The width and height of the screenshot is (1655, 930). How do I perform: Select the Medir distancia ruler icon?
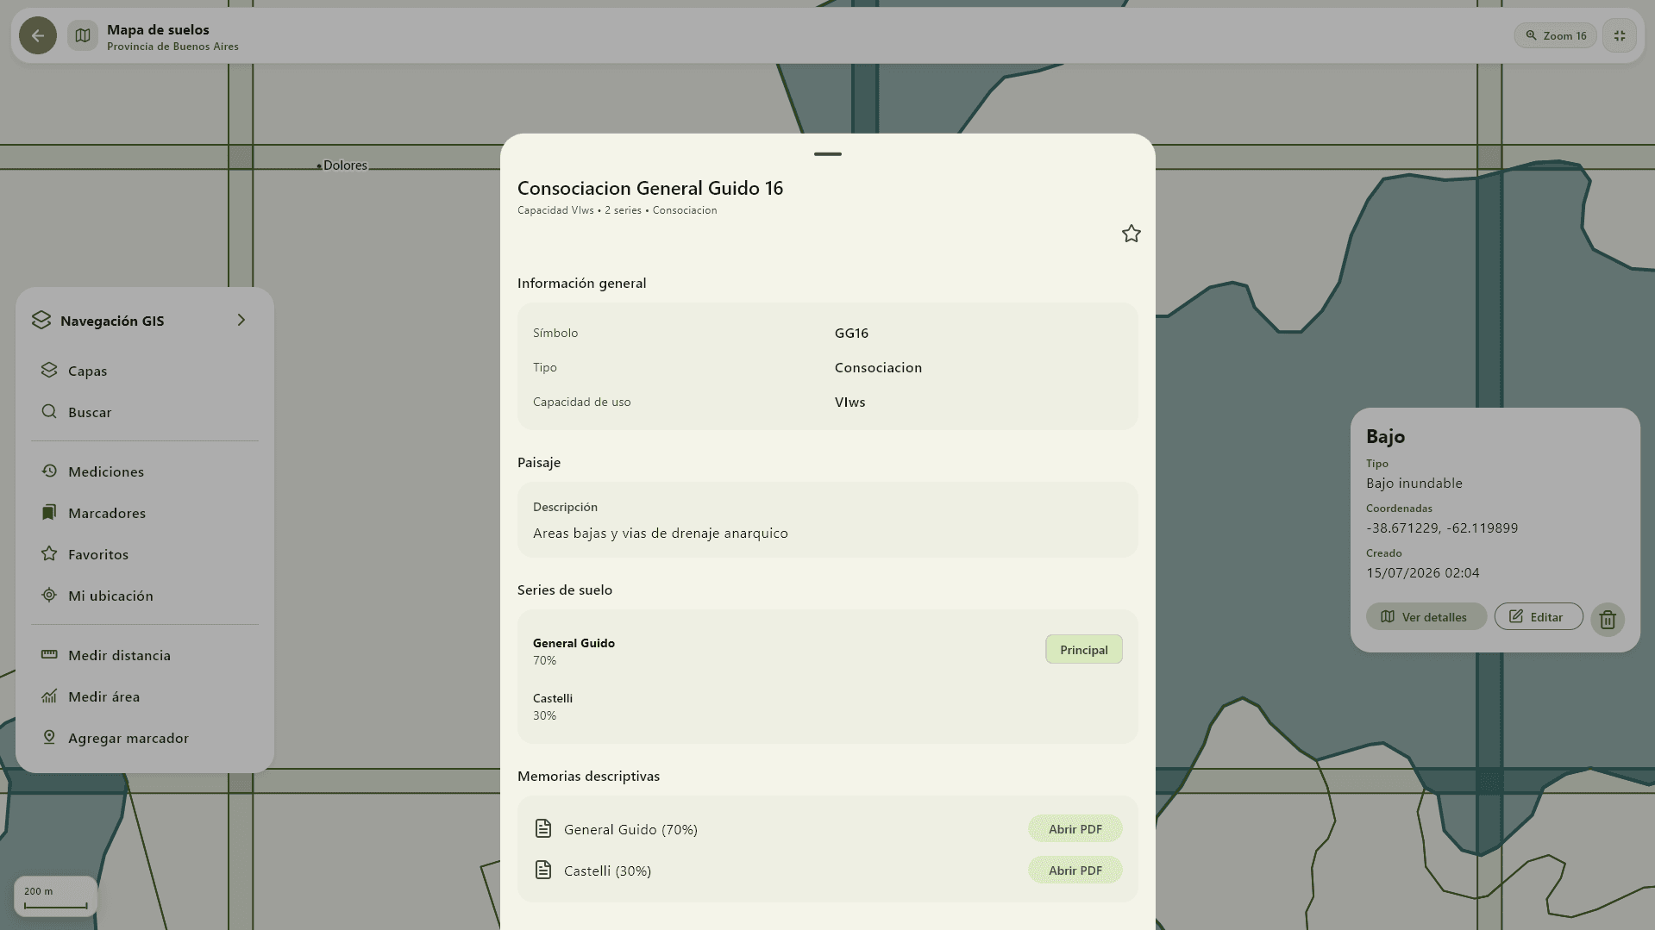point(49,654)
